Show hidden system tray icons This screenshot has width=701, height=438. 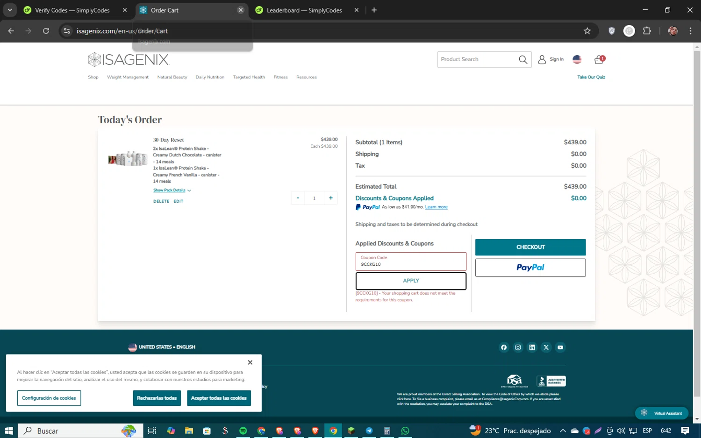pyautogui.click(x=563, y=431)
